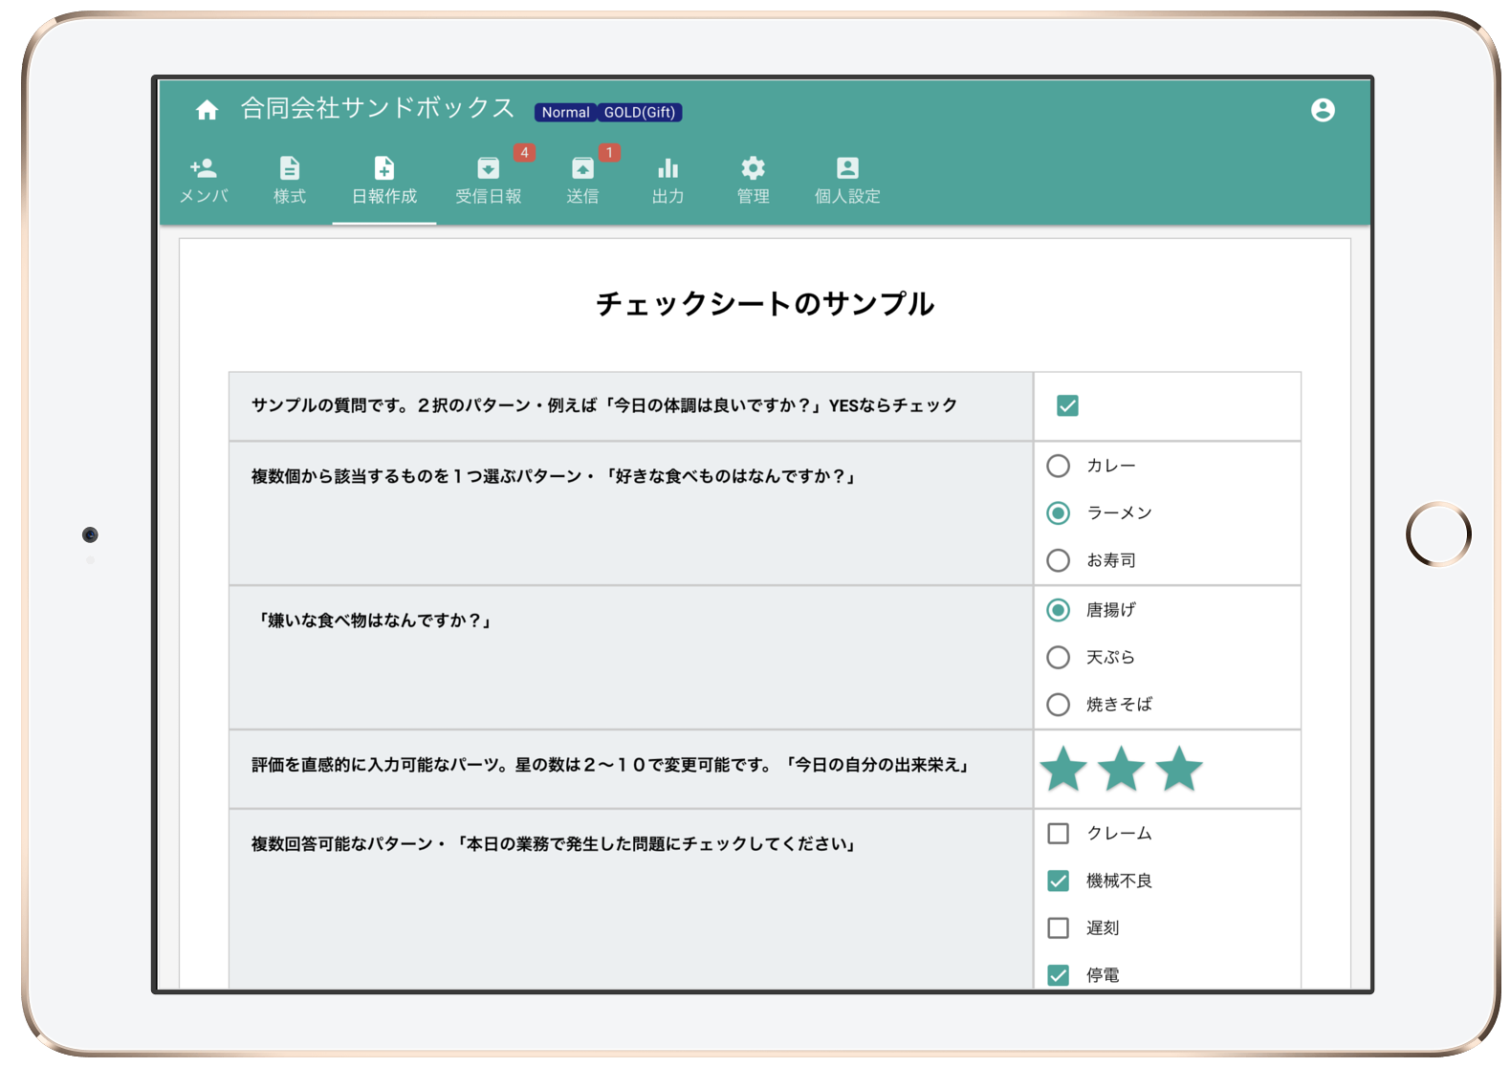1510x1067 pixels.
Task: Switch to the 個人設定 tab label
Action: (x=847, y=196)
